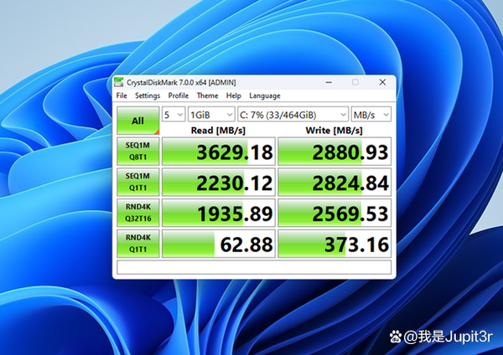
Task: Minimize the CrystalDiskMark window
Action: pyautogui.click(x=329, y=82)
